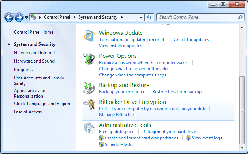The image size is (248, 154).
Task: Expand the address bar history dropdown
Action: click(142, 17)
